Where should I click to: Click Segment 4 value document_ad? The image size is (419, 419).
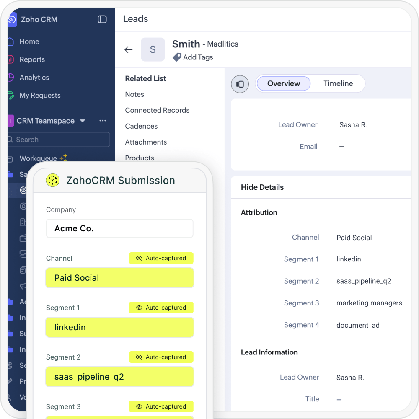click(x=358, y=325)
